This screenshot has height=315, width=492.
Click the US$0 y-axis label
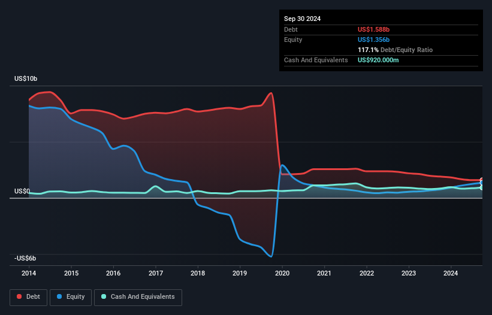click(x=22, y=191)
